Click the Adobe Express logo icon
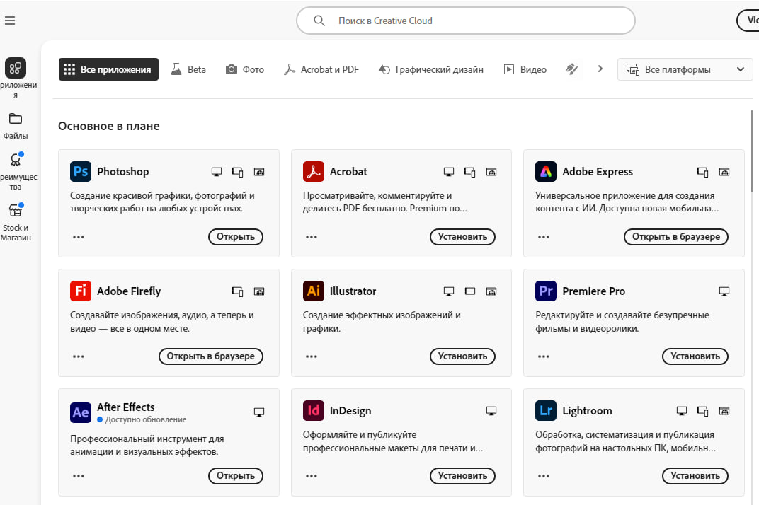759x505 pixels. (546, 172)
